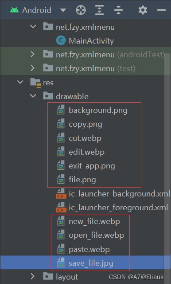Expand the net.fzy.xmlmenu (test) package
This screenshot has height=284, width=171.
tap(33, 68)
